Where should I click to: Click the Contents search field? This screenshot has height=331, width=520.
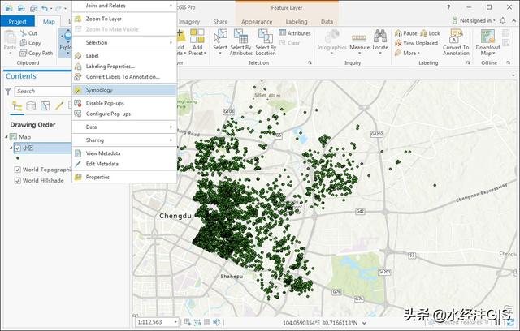pos(43,91)
